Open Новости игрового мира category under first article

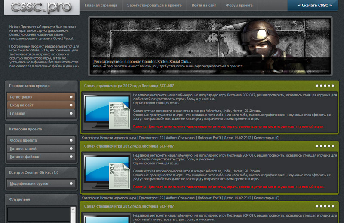(118, 138)
